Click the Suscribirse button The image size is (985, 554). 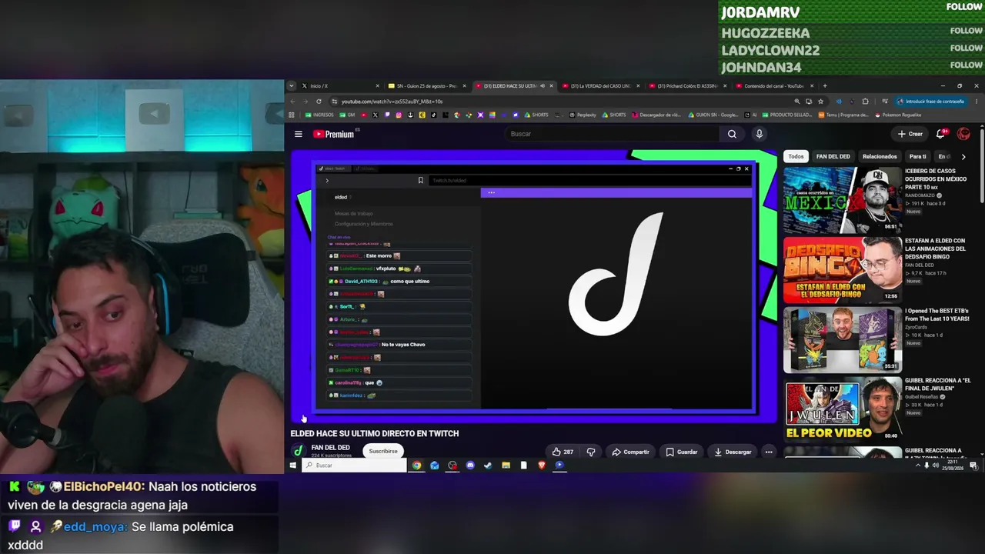[x=383, y=452]
